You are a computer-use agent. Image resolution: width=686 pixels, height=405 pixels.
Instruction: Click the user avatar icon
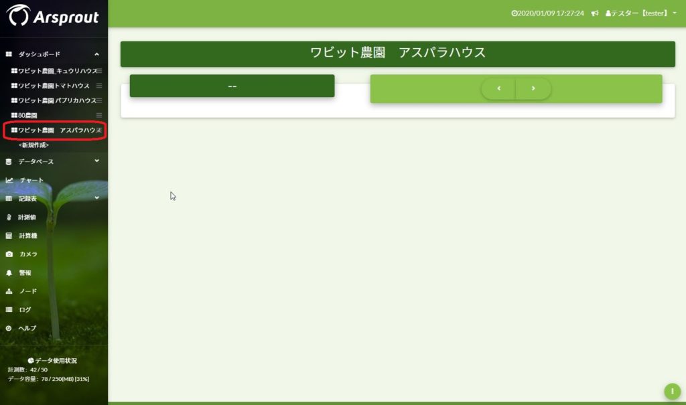608,13
